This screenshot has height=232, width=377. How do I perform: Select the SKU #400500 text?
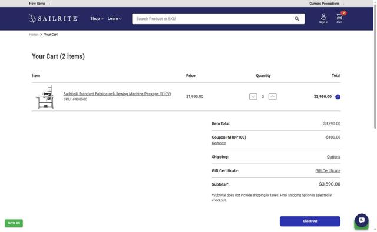click(x=75, y=99)
